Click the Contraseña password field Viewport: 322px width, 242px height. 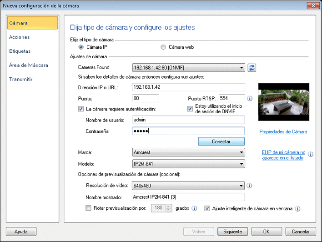pos(188,131)
